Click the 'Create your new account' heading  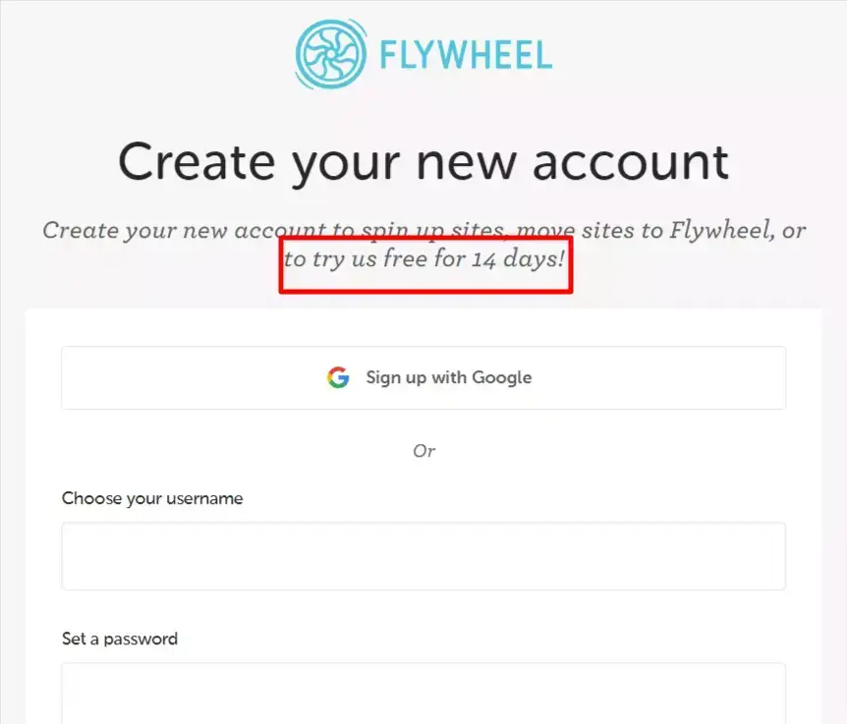pos(423,160)
